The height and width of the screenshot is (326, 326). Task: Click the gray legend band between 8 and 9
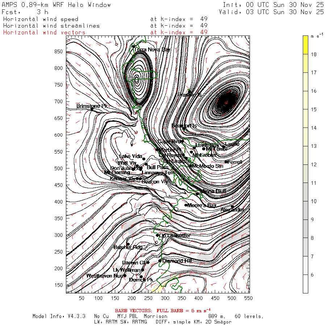click(x=305, y=229)
